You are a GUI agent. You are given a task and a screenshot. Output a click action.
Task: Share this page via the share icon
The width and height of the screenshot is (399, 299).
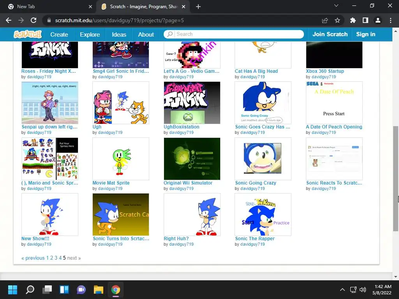pos(325,20)
